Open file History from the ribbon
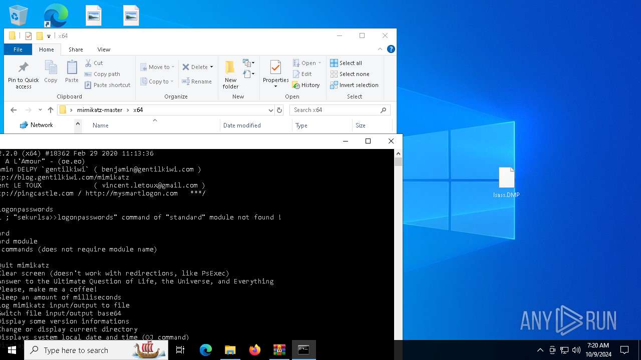Screen dimensions: 641x360 [x=306, y=85]
